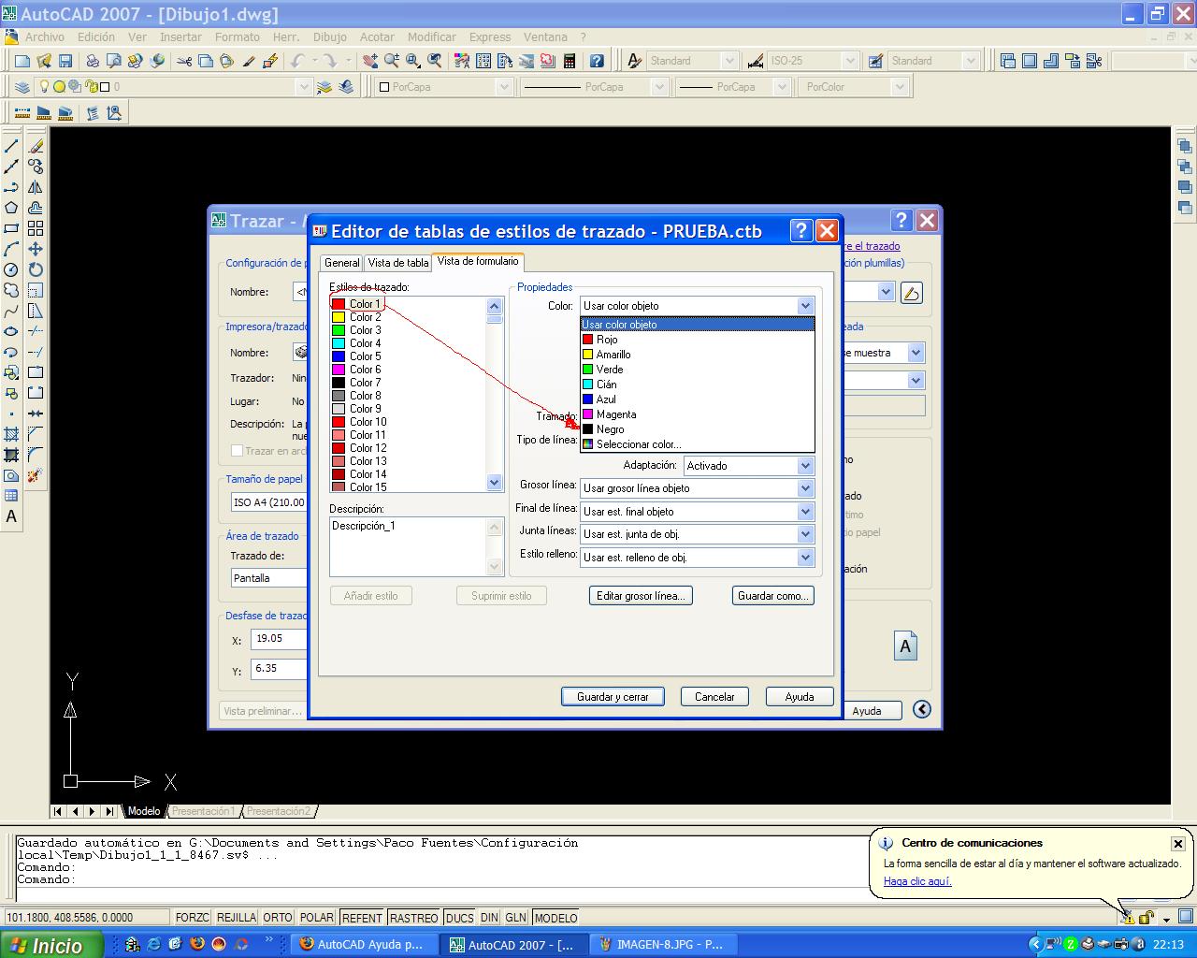Open the Formato menu

238,37
